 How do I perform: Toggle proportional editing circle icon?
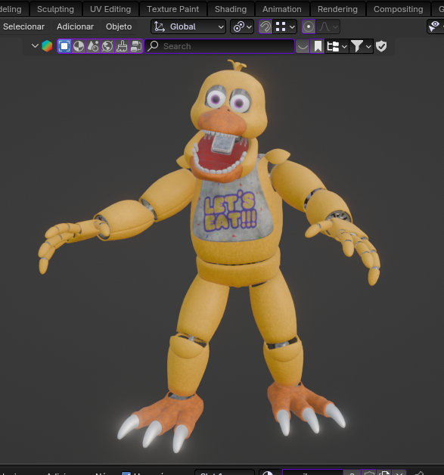click(x=309, y=26)
